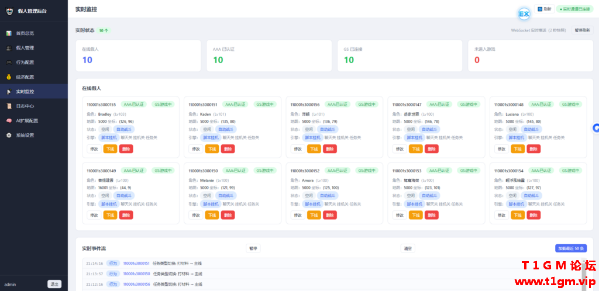Screen dimensions: 599x291
Task: Click the 行为配置 gamepad icon
Action: (9, 63)
